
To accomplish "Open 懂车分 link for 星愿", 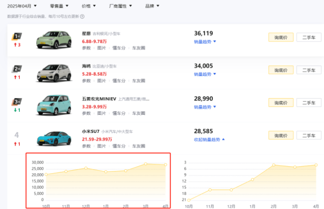I will (119, 48).
